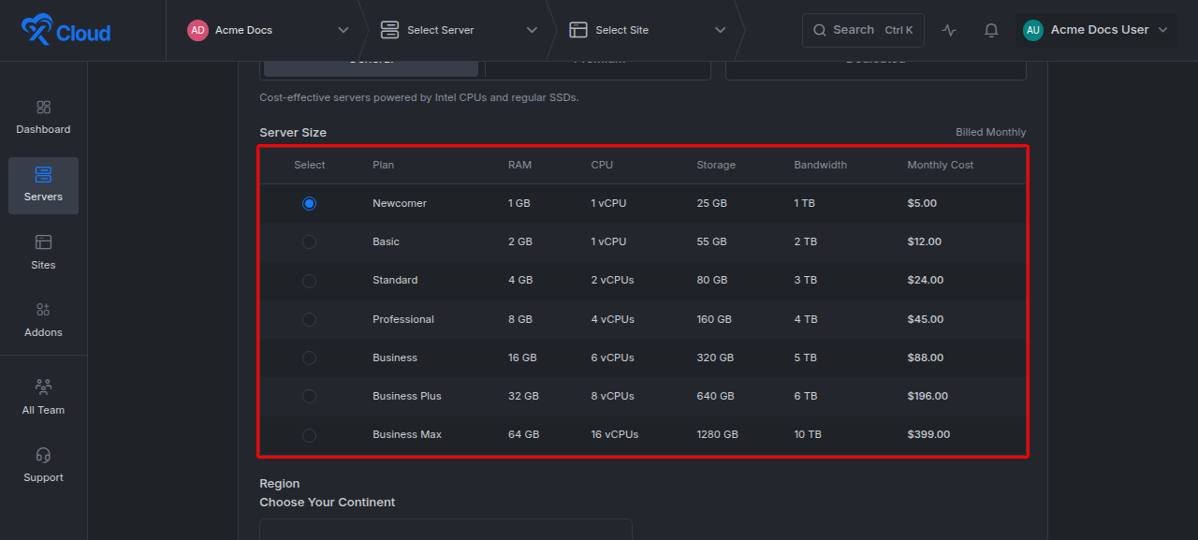This screenshot has width=1198, height=540.
Task: Open the activity pulse icon
Action: tap(949, 30)
